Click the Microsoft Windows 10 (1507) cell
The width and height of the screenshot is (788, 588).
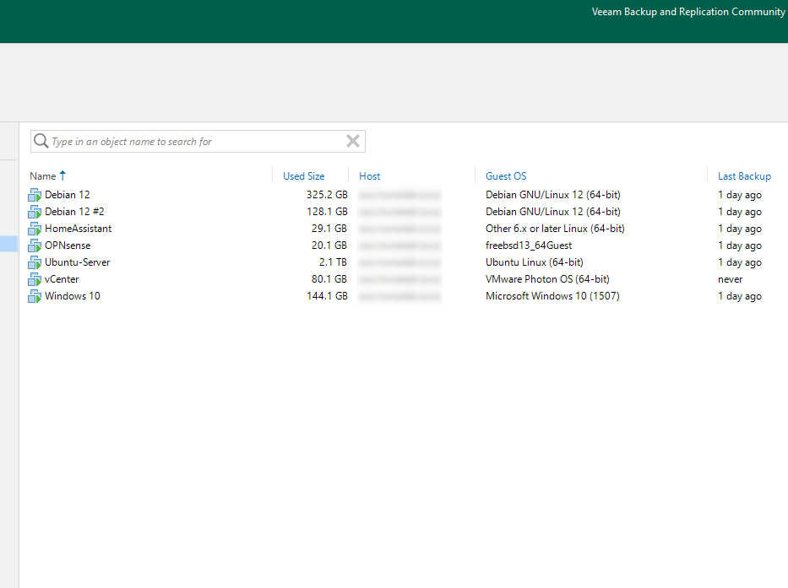[x=552, y=296]
